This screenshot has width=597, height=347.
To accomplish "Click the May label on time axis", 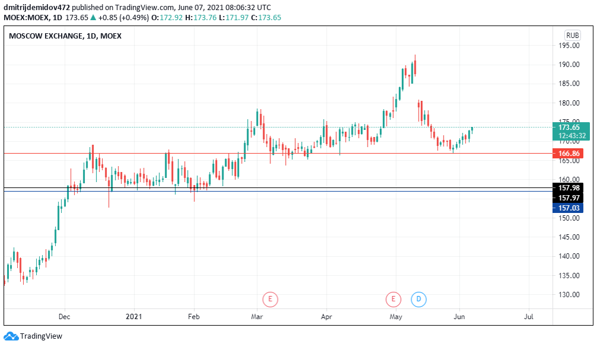I will tap(395, 317).
